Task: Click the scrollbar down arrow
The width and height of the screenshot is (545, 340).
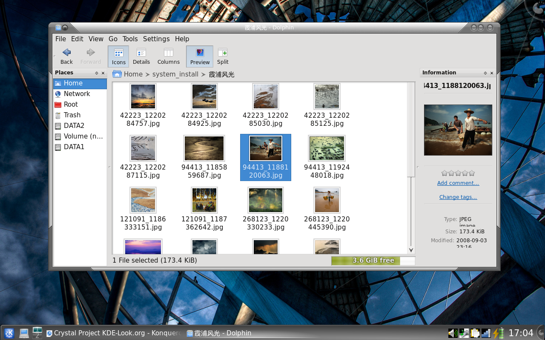Action: tap(411, 250)
